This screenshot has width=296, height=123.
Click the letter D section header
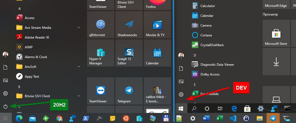[x=195, y=55]
